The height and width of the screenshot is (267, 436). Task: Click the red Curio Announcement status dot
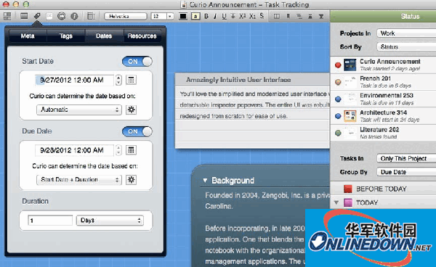pos(338,65)
